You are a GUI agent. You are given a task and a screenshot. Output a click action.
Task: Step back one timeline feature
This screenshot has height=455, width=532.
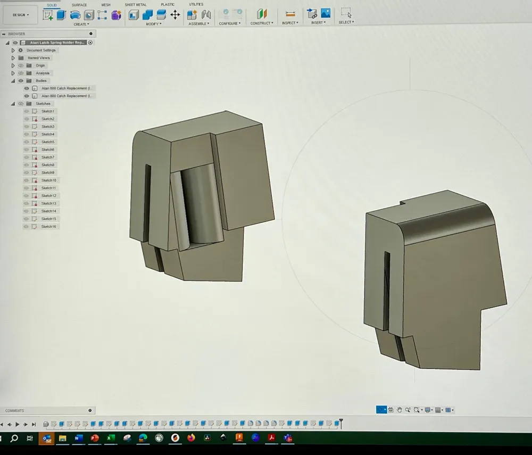pos(10,424)
